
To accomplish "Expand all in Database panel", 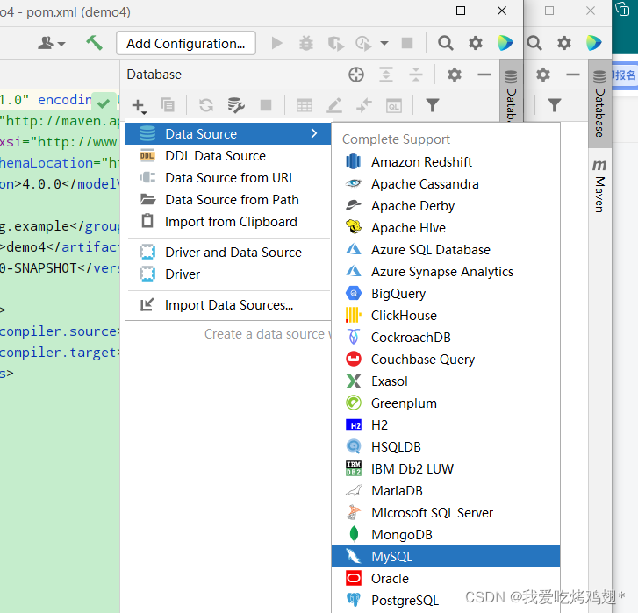I will click(386, 75).
